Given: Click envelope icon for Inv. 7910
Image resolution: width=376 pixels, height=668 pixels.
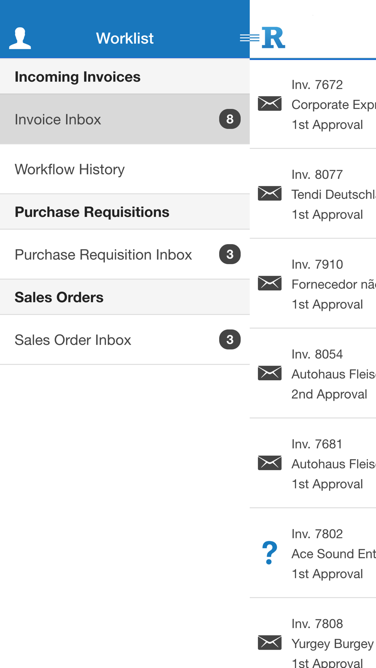Looking at the screenshot, I should tap(270, 283).
